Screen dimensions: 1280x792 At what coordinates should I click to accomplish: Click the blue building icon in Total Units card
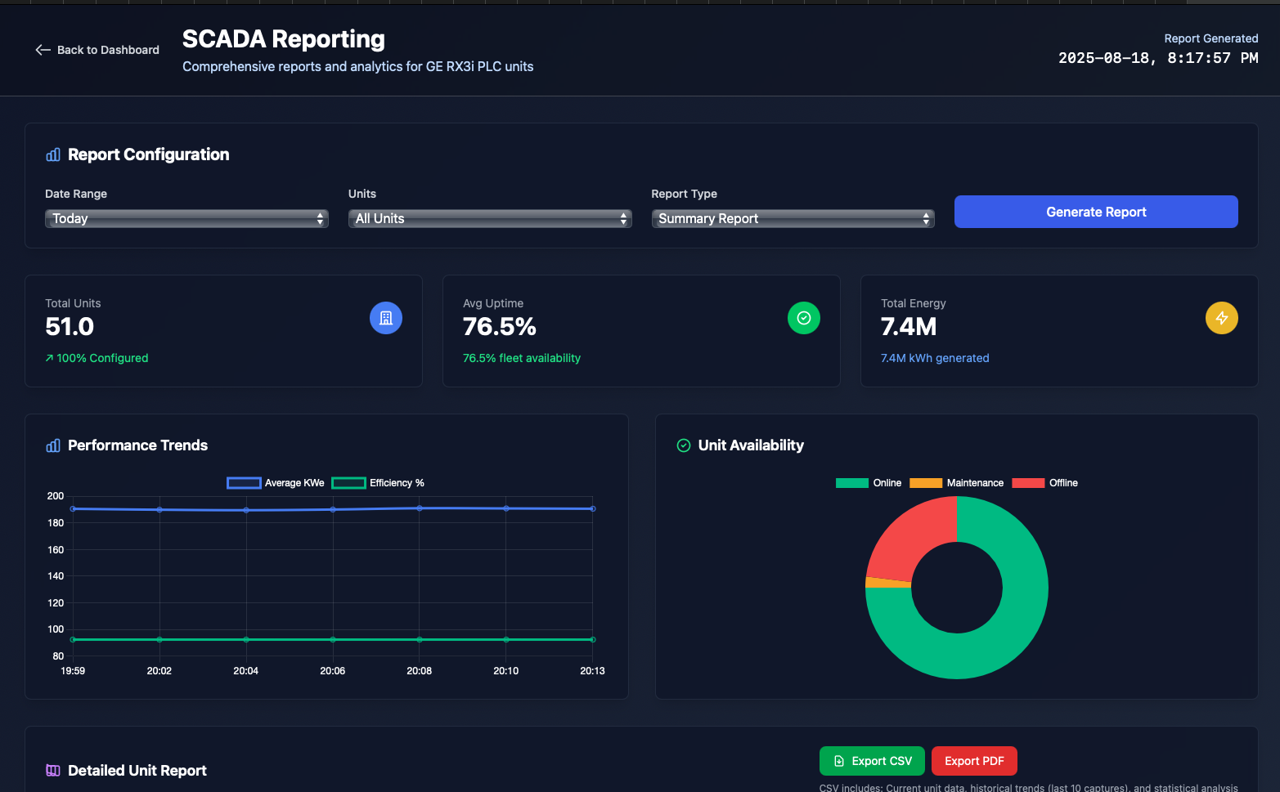tap(386, 318)
